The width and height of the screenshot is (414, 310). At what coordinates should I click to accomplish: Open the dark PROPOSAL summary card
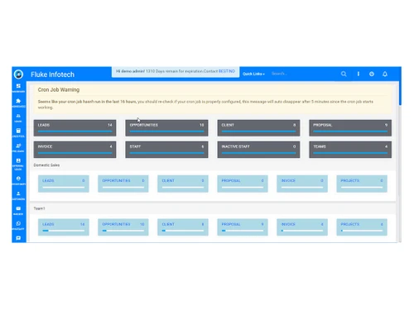(x=350, y=128)
